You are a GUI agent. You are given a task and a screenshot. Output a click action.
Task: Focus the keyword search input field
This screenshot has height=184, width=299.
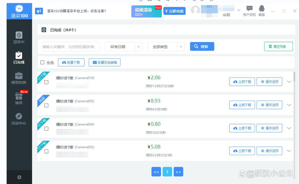click(x=71, y=47)
